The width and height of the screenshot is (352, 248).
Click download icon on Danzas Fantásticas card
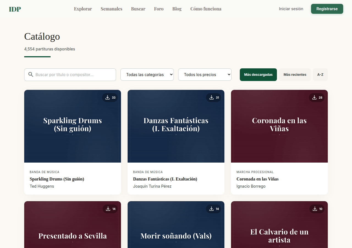click(x=211, y=97)
